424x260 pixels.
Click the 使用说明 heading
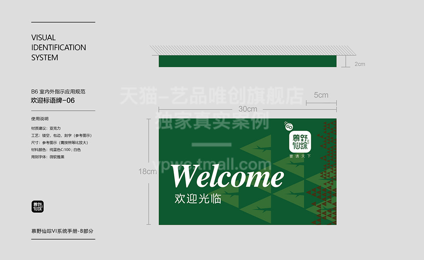[40, 119]
